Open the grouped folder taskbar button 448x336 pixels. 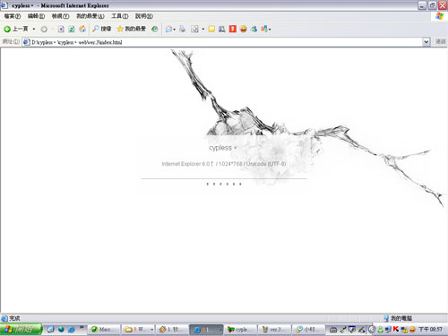[x=138, y=330]
